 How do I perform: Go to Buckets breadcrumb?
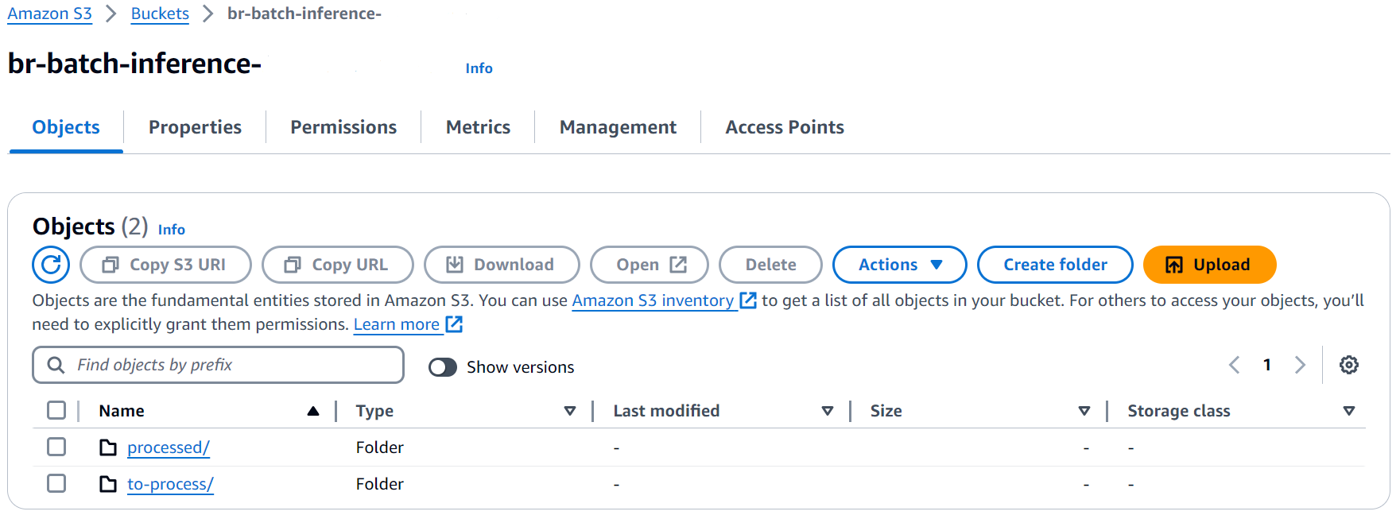click(x=160, y=14)
